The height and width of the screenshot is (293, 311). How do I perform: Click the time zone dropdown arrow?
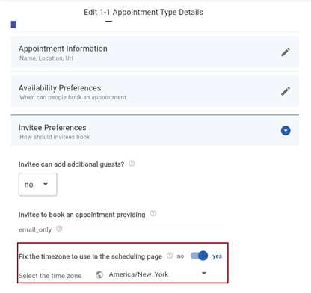pyautogui.click(x=204, y=273)
